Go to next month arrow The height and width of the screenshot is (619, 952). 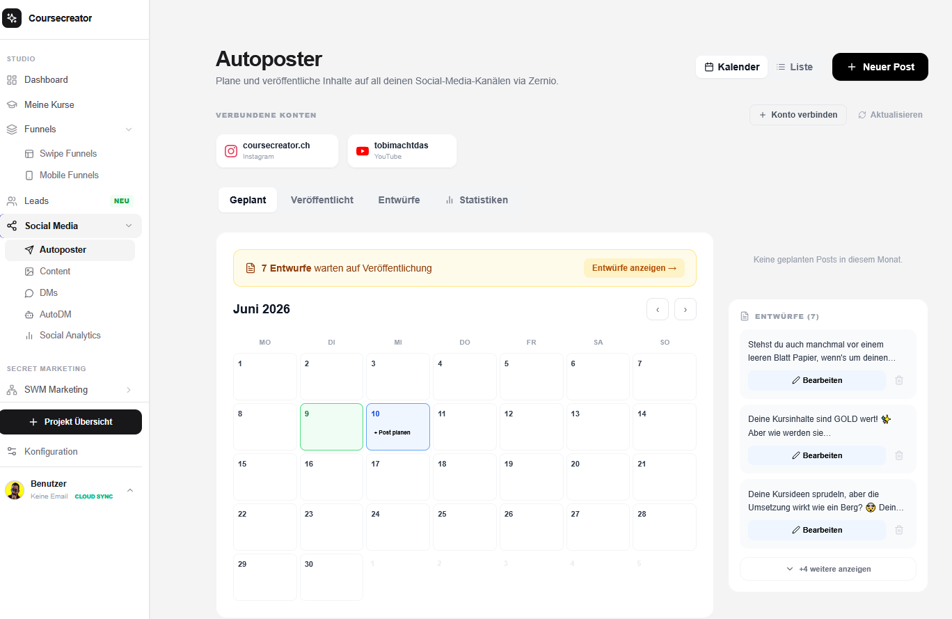pyautogui.click(x=685, y=309)
